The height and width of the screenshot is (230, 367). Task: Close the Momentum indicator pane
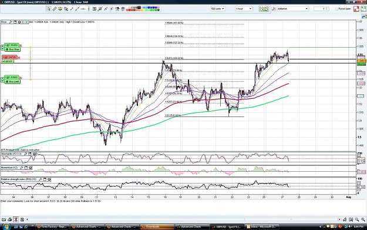click(30, 168)
